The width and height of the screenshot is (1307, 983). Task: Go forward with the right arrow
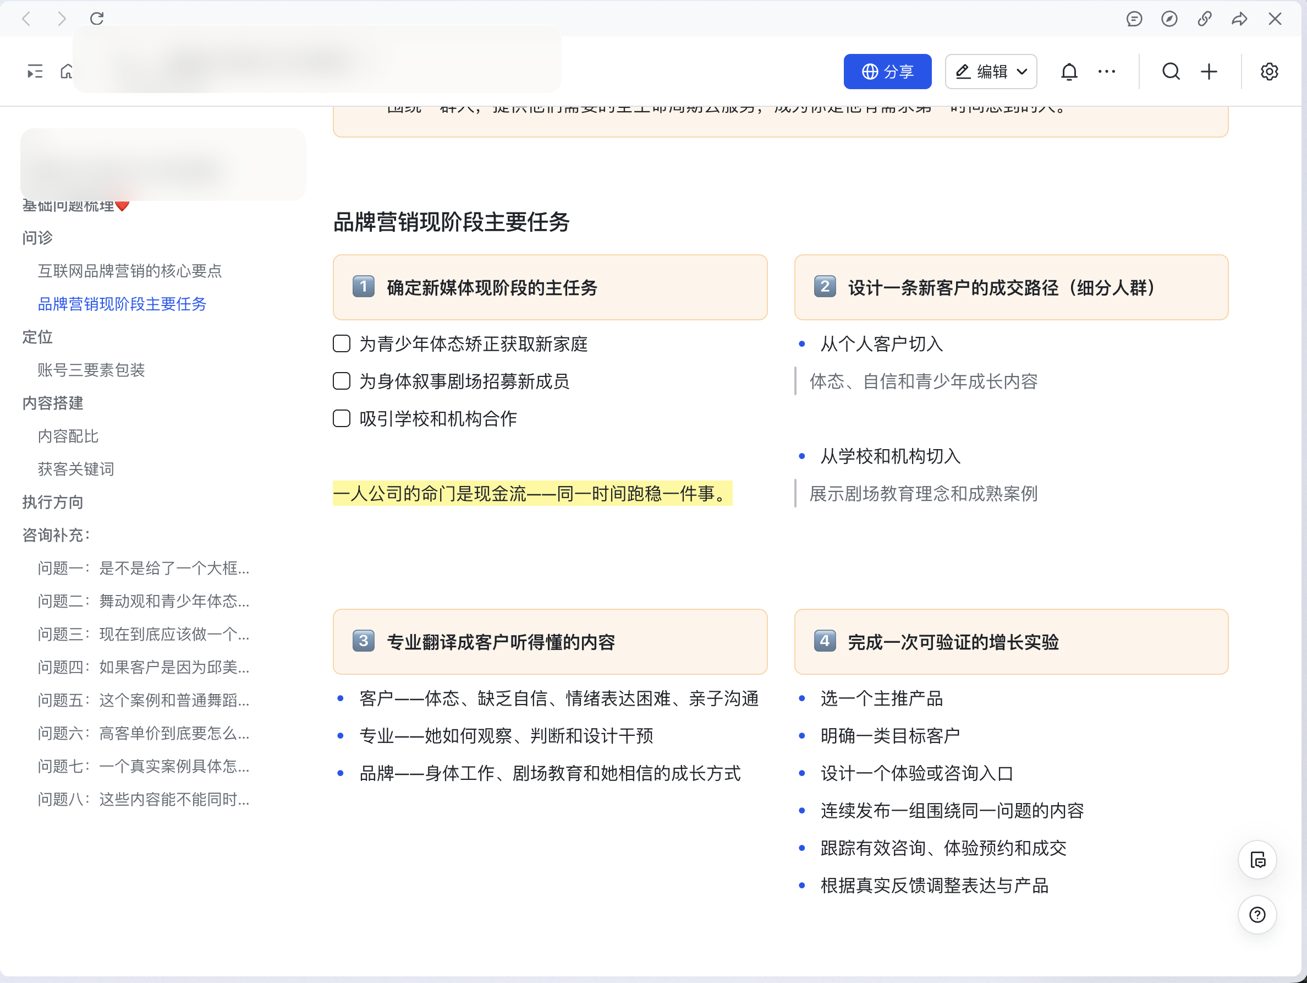(62, 19)
